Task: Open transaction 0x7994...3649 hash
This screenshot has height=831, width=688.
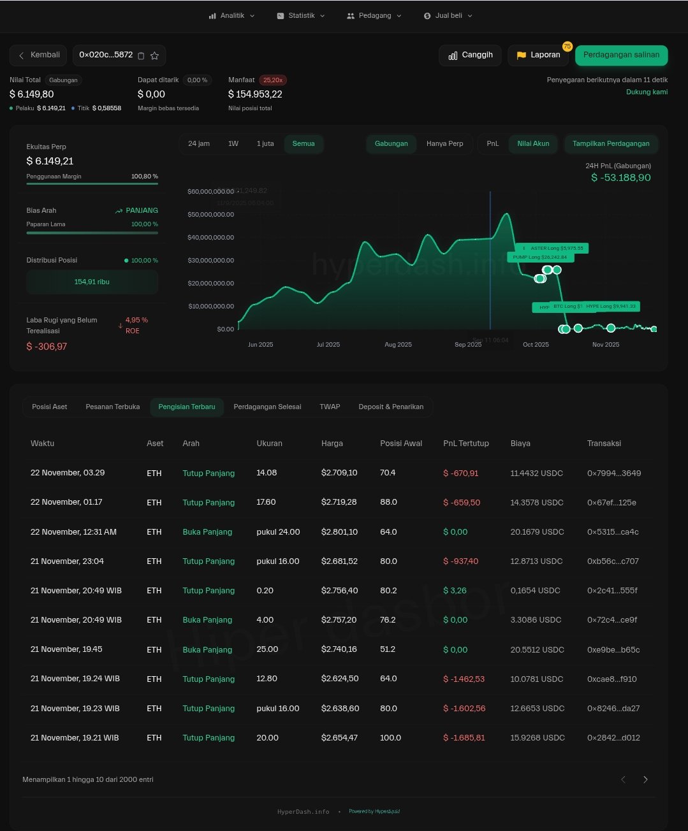Action: (x=613, y=473)
